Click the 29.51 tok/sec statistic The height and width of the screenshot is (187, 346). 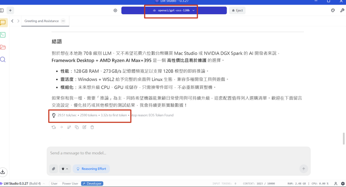coord(67,115)
